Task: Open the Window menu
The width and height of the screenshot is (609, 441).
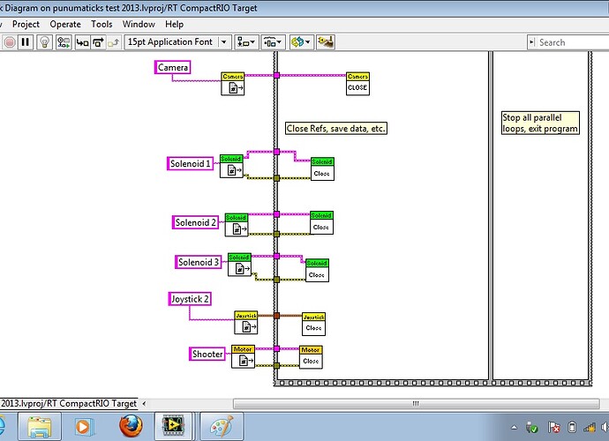Action: (139, 24)
